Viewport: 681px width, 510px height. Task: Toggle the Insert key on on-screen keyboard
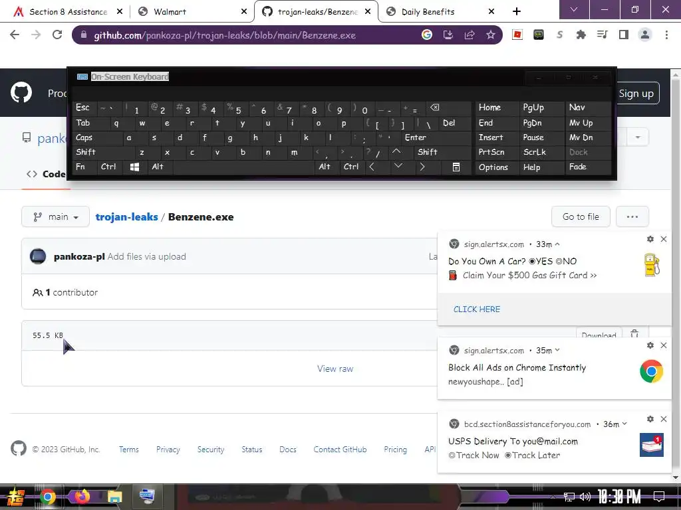(x=497, y=137)
